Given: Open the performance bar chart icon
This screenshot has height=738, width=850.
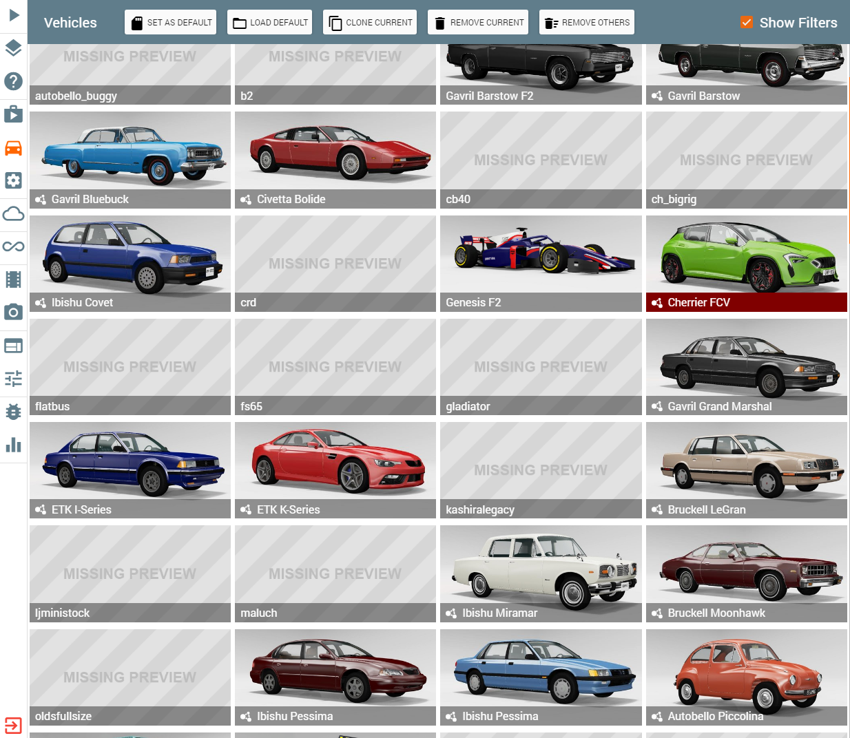Looking at the screenshot, I should click(x=14, y=445).
